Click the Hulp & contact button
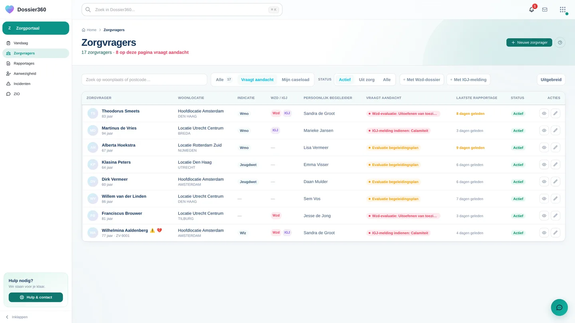The height and width of the screenshot is (323, 575). pos(36,297)
